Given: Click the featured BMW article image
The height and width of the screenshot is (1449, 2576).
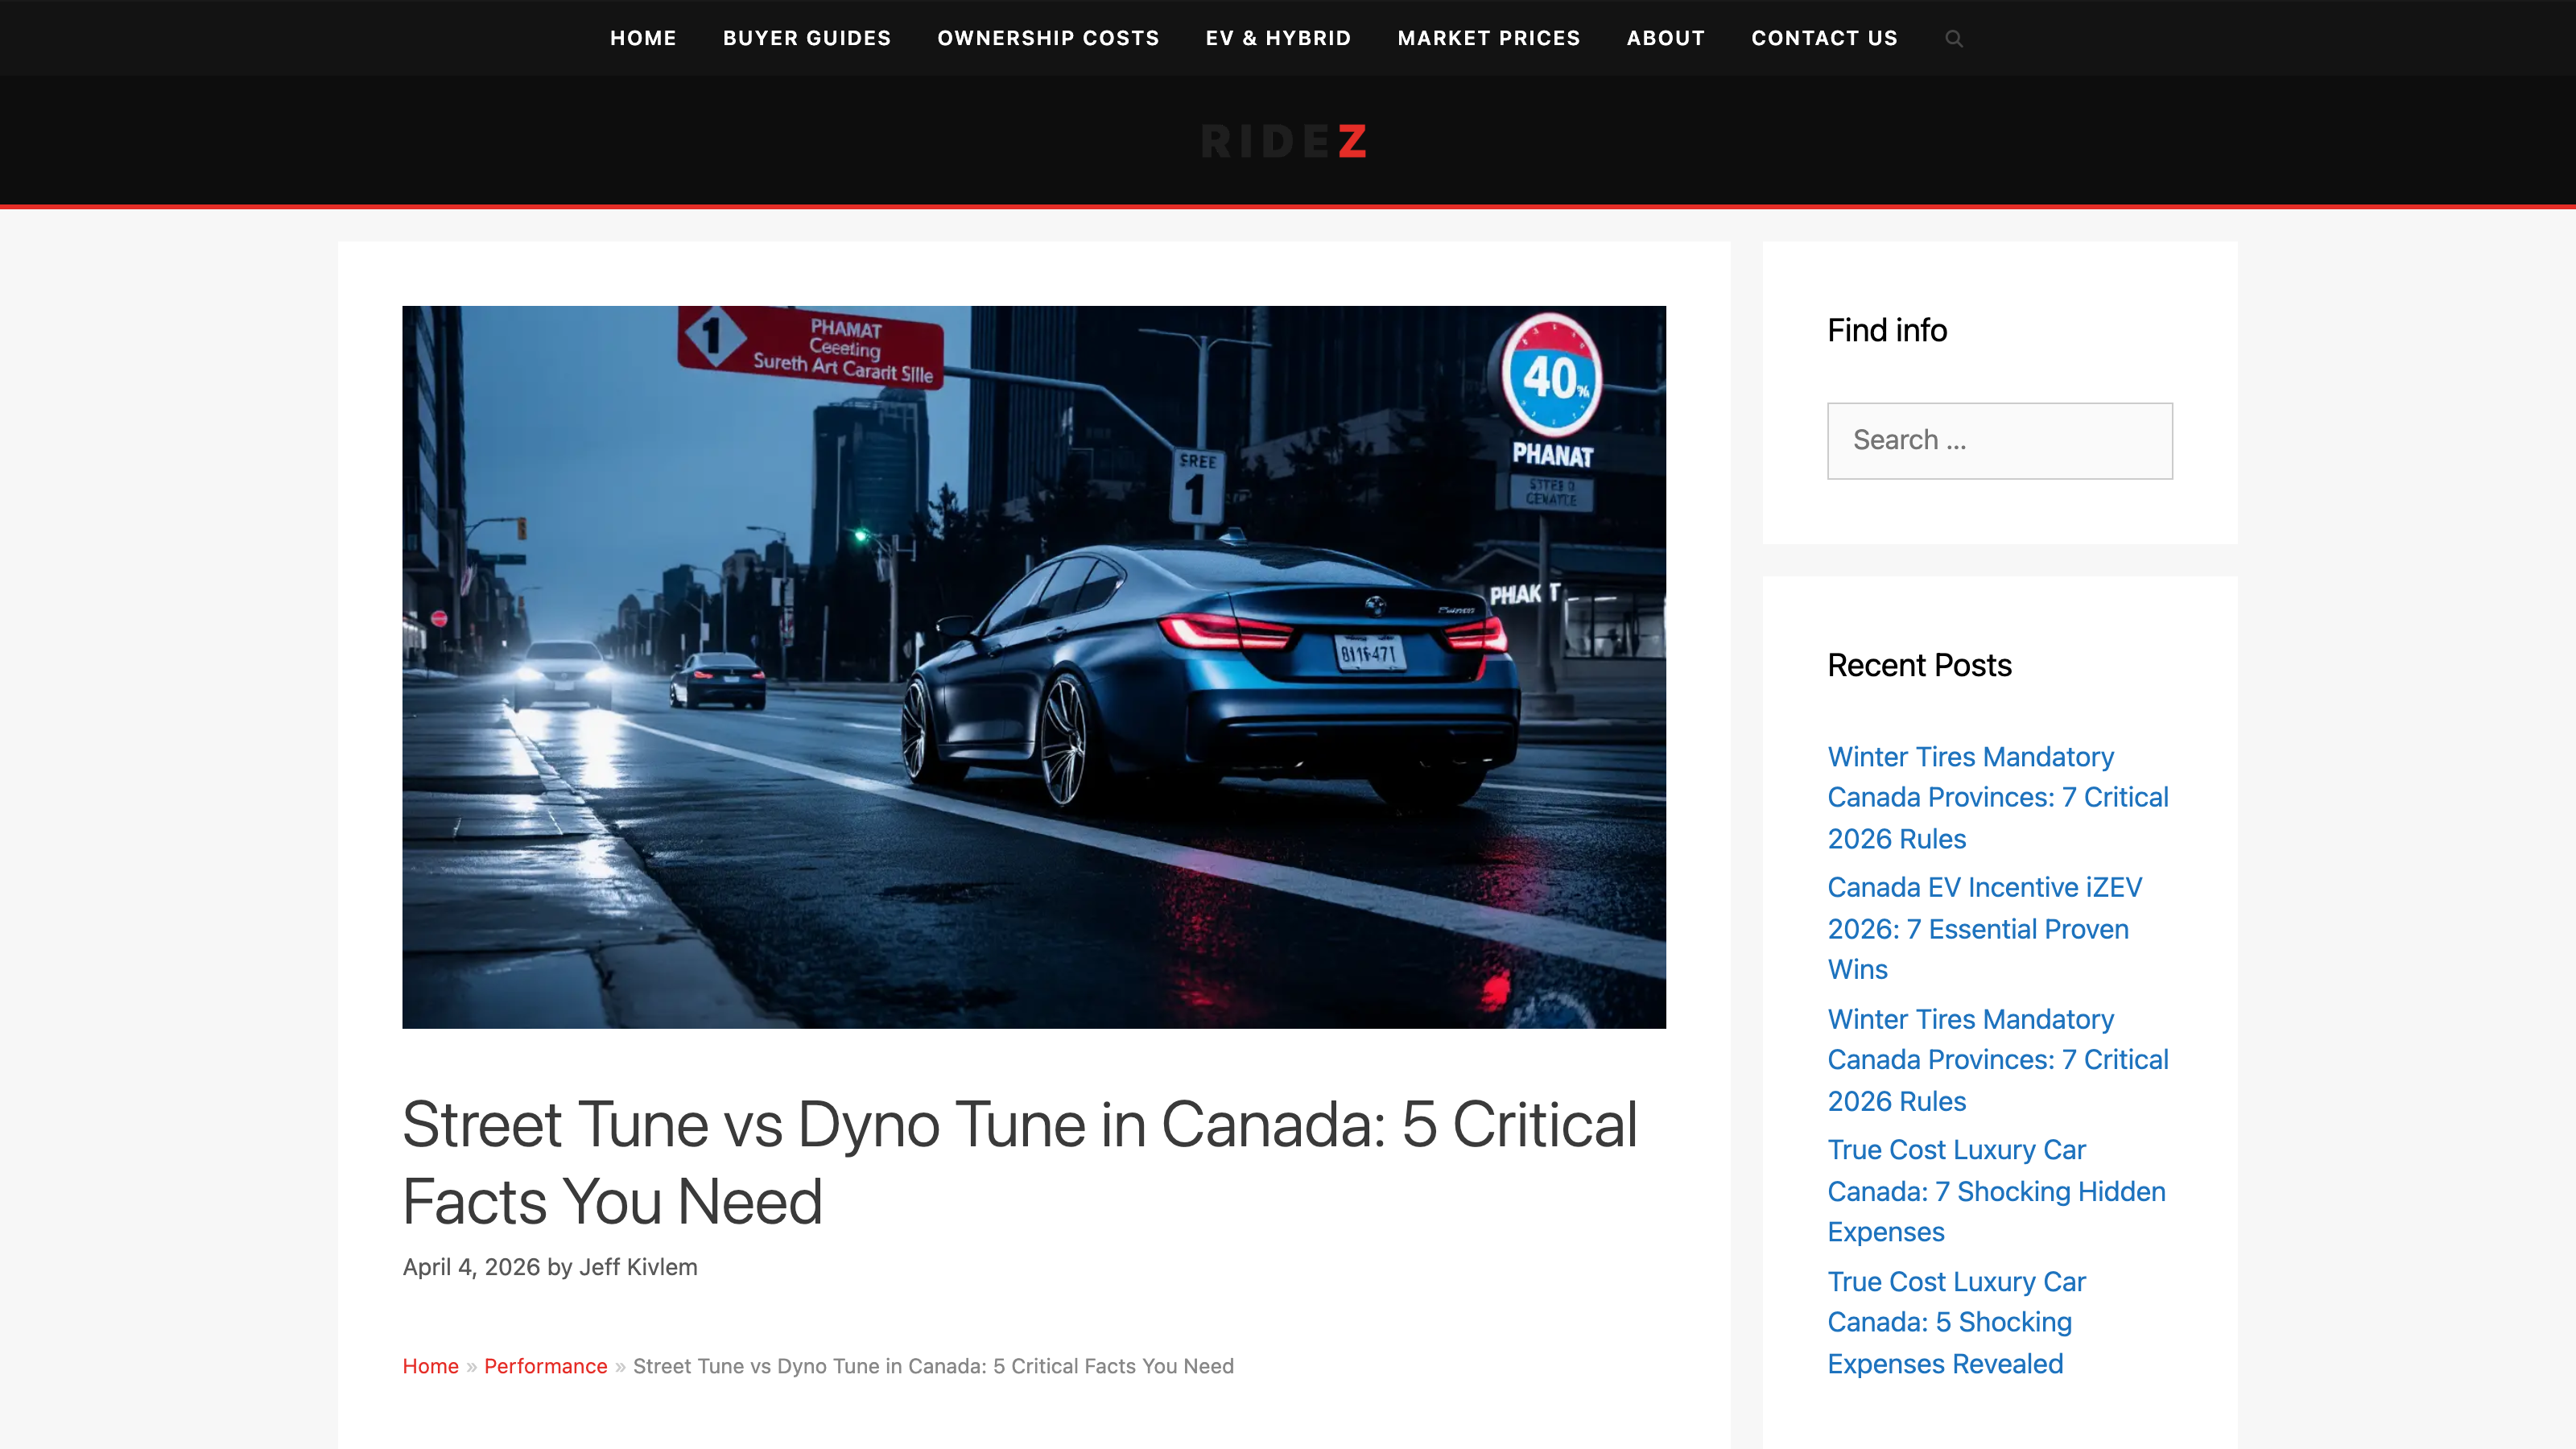Looking at the screenshot, I should click(1033, 666).
